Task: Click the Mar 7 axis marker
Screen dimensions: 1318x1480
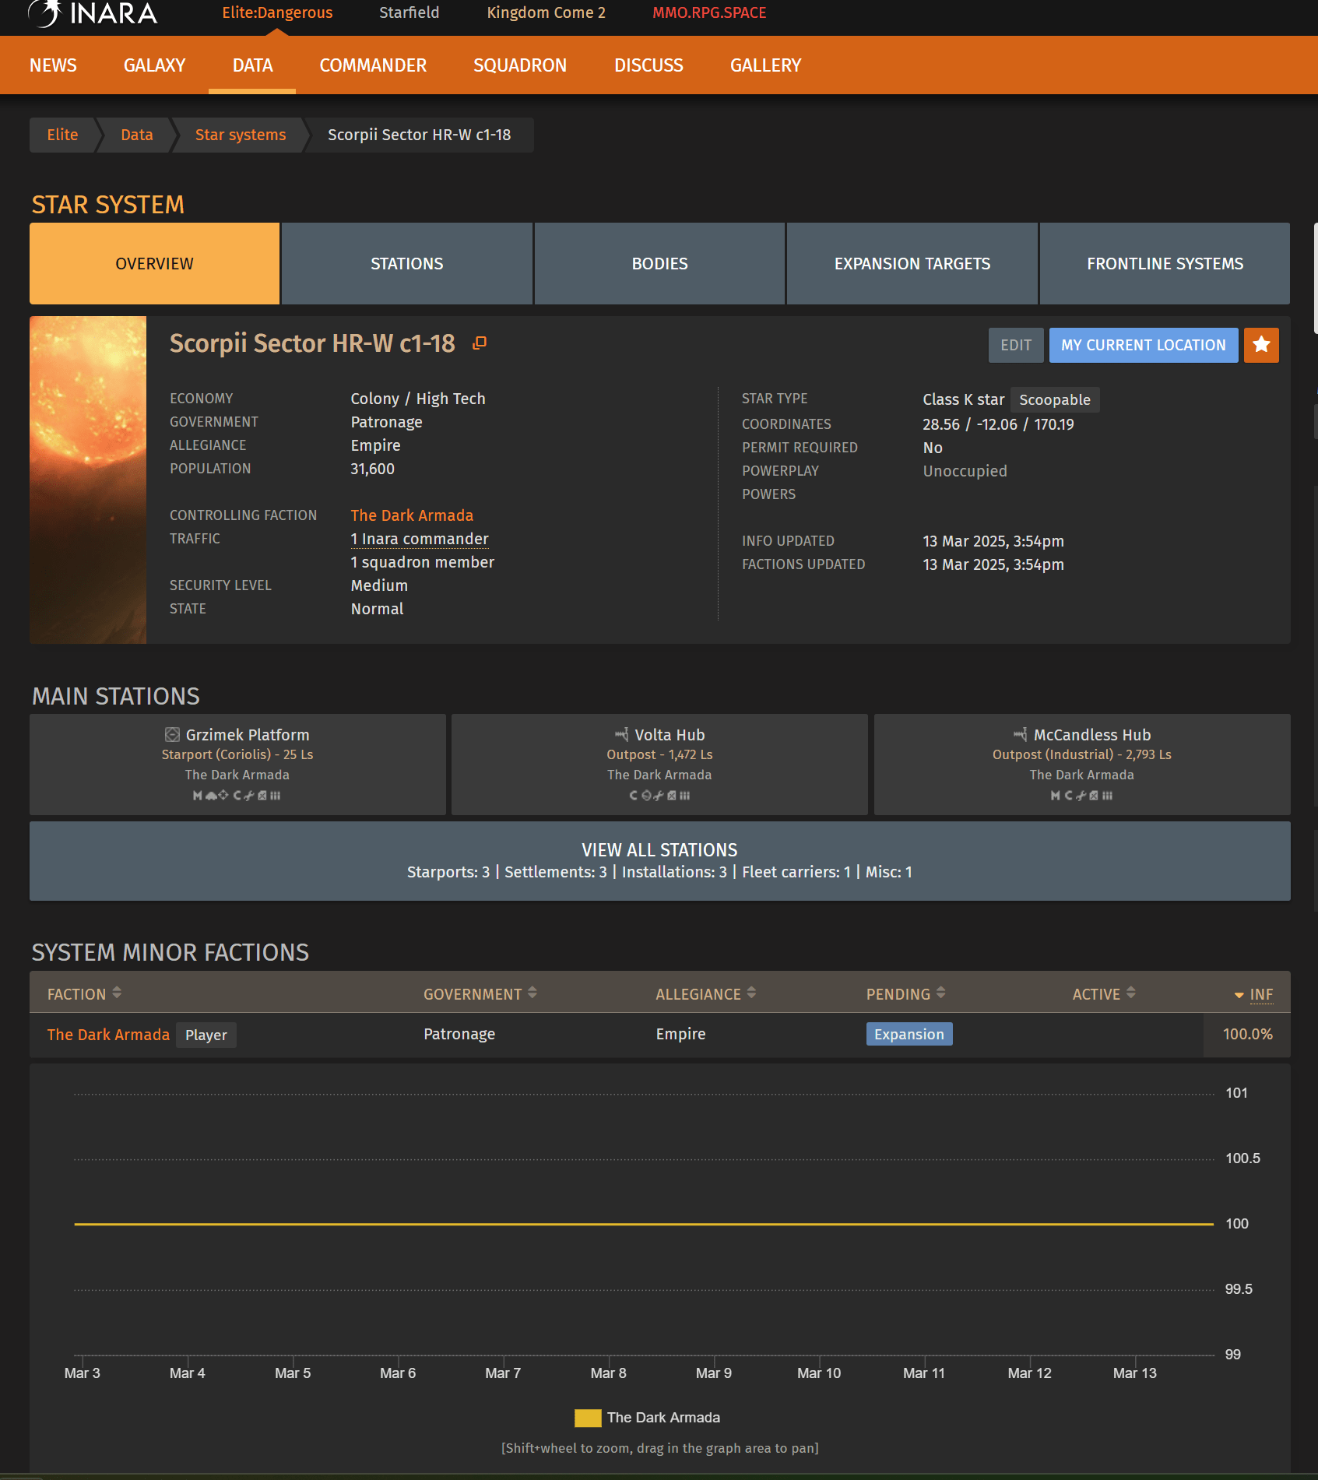Action: click(503, 1373)
